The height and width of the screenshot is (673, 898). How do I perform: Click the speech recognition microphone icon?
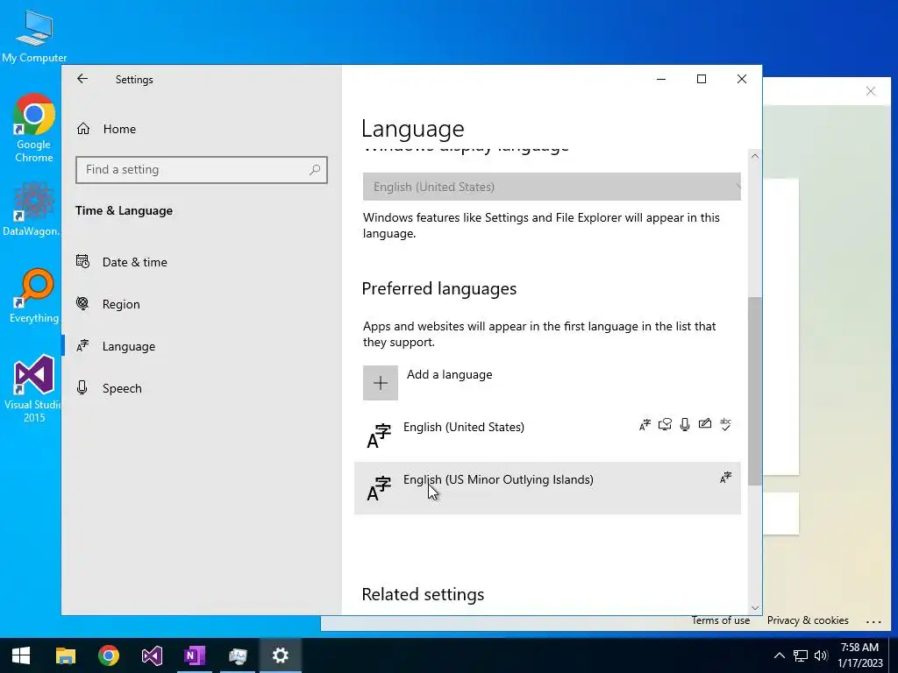pyautogui.click(x=685, y=425)
